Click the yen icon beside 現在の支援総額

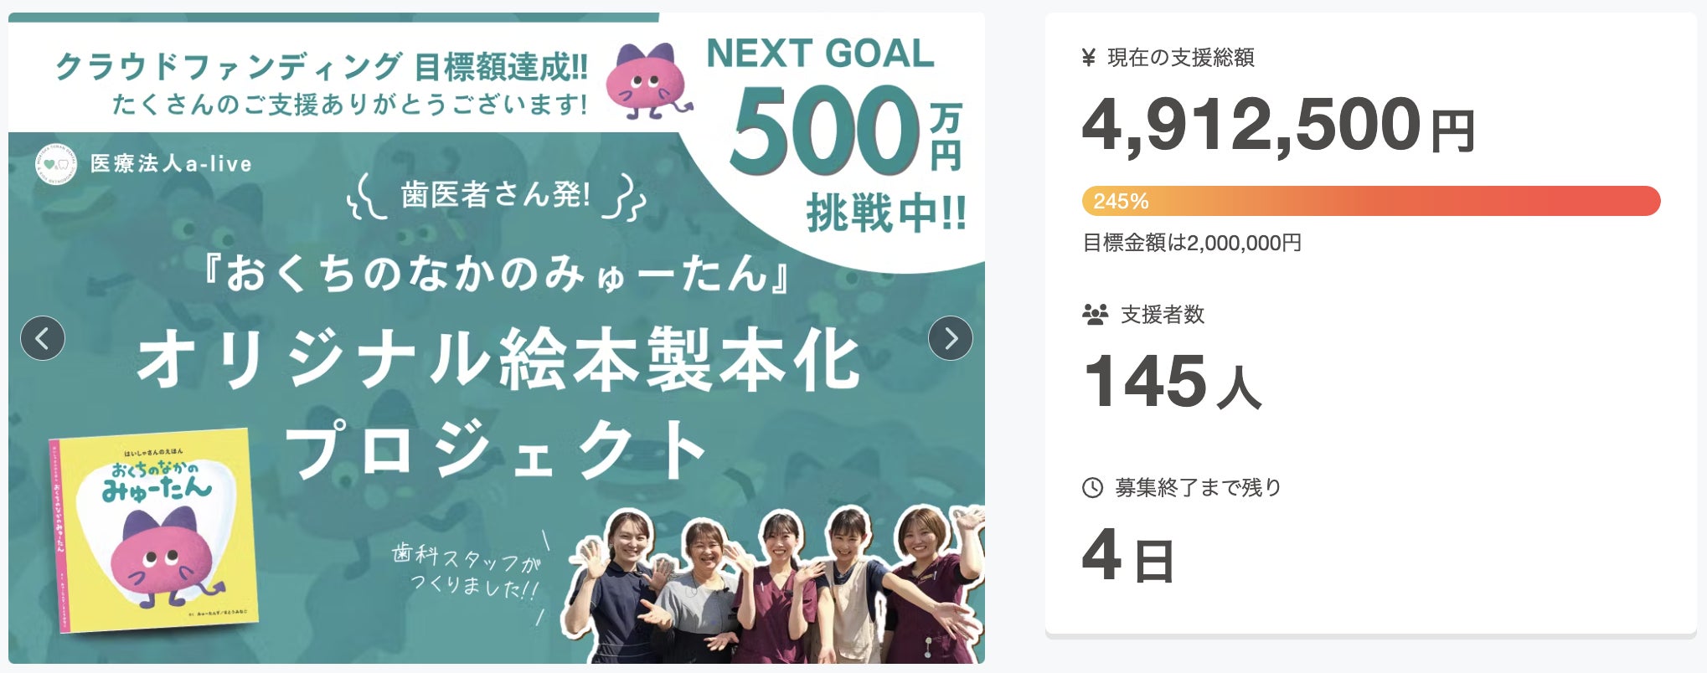point(1089,58)
